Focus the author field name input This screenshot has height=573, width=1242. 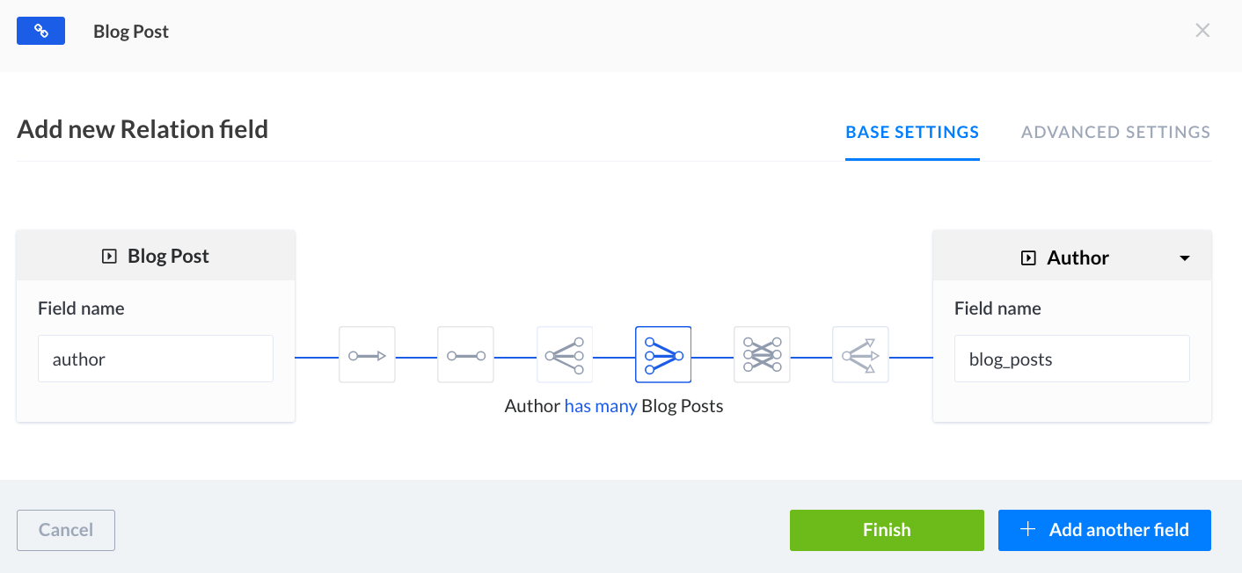156,359
